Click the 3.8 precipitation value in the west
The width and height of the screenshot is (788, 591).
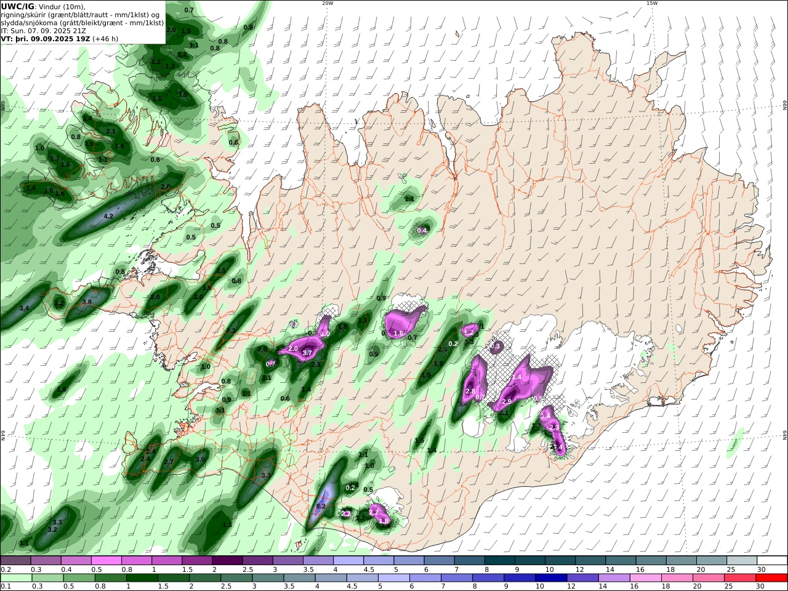coord(87,302)
